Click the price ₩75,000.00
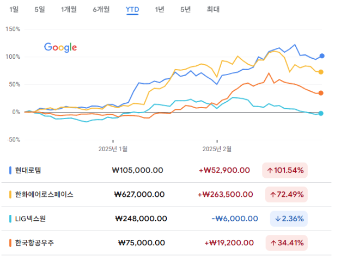 click(142, 243)
